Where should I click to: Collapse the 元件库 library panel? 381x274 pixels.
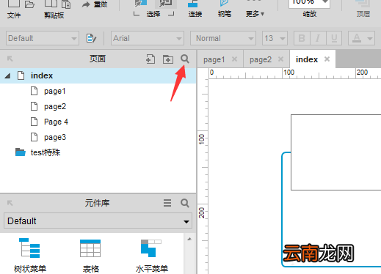[10, 203]
